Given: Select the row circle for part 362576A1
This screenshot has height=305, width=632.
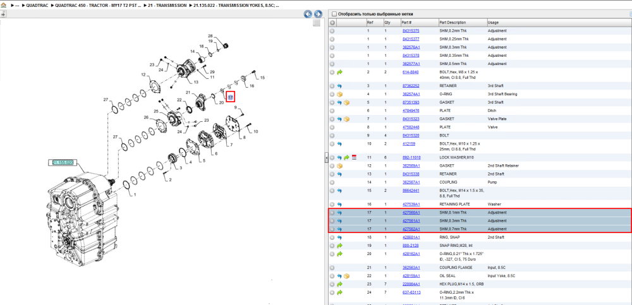Looking at the screenshot, I should pyautogui.click(x=332, y=47).
